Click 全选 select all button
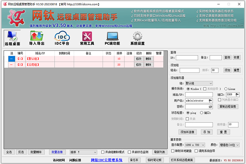 tap(9, 152)
